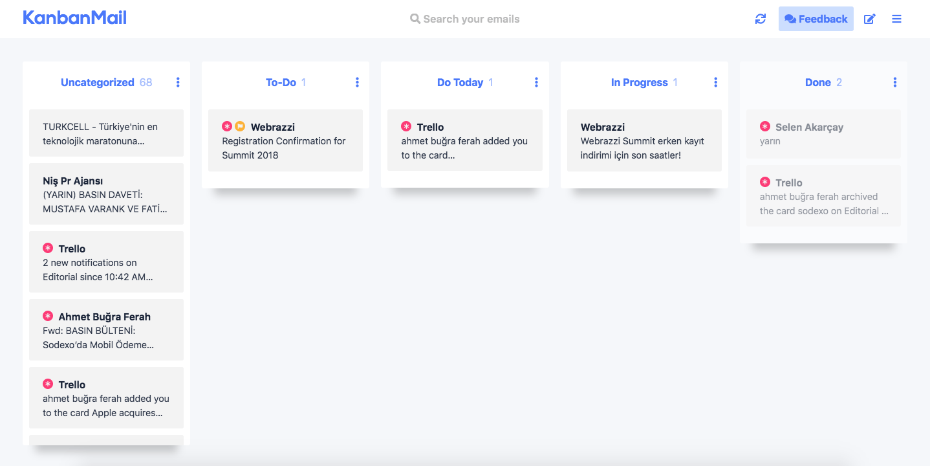This screenshot has height=466, width=930.
Task: Click the refresh emails icon
Action: click(x=761, y=19)
